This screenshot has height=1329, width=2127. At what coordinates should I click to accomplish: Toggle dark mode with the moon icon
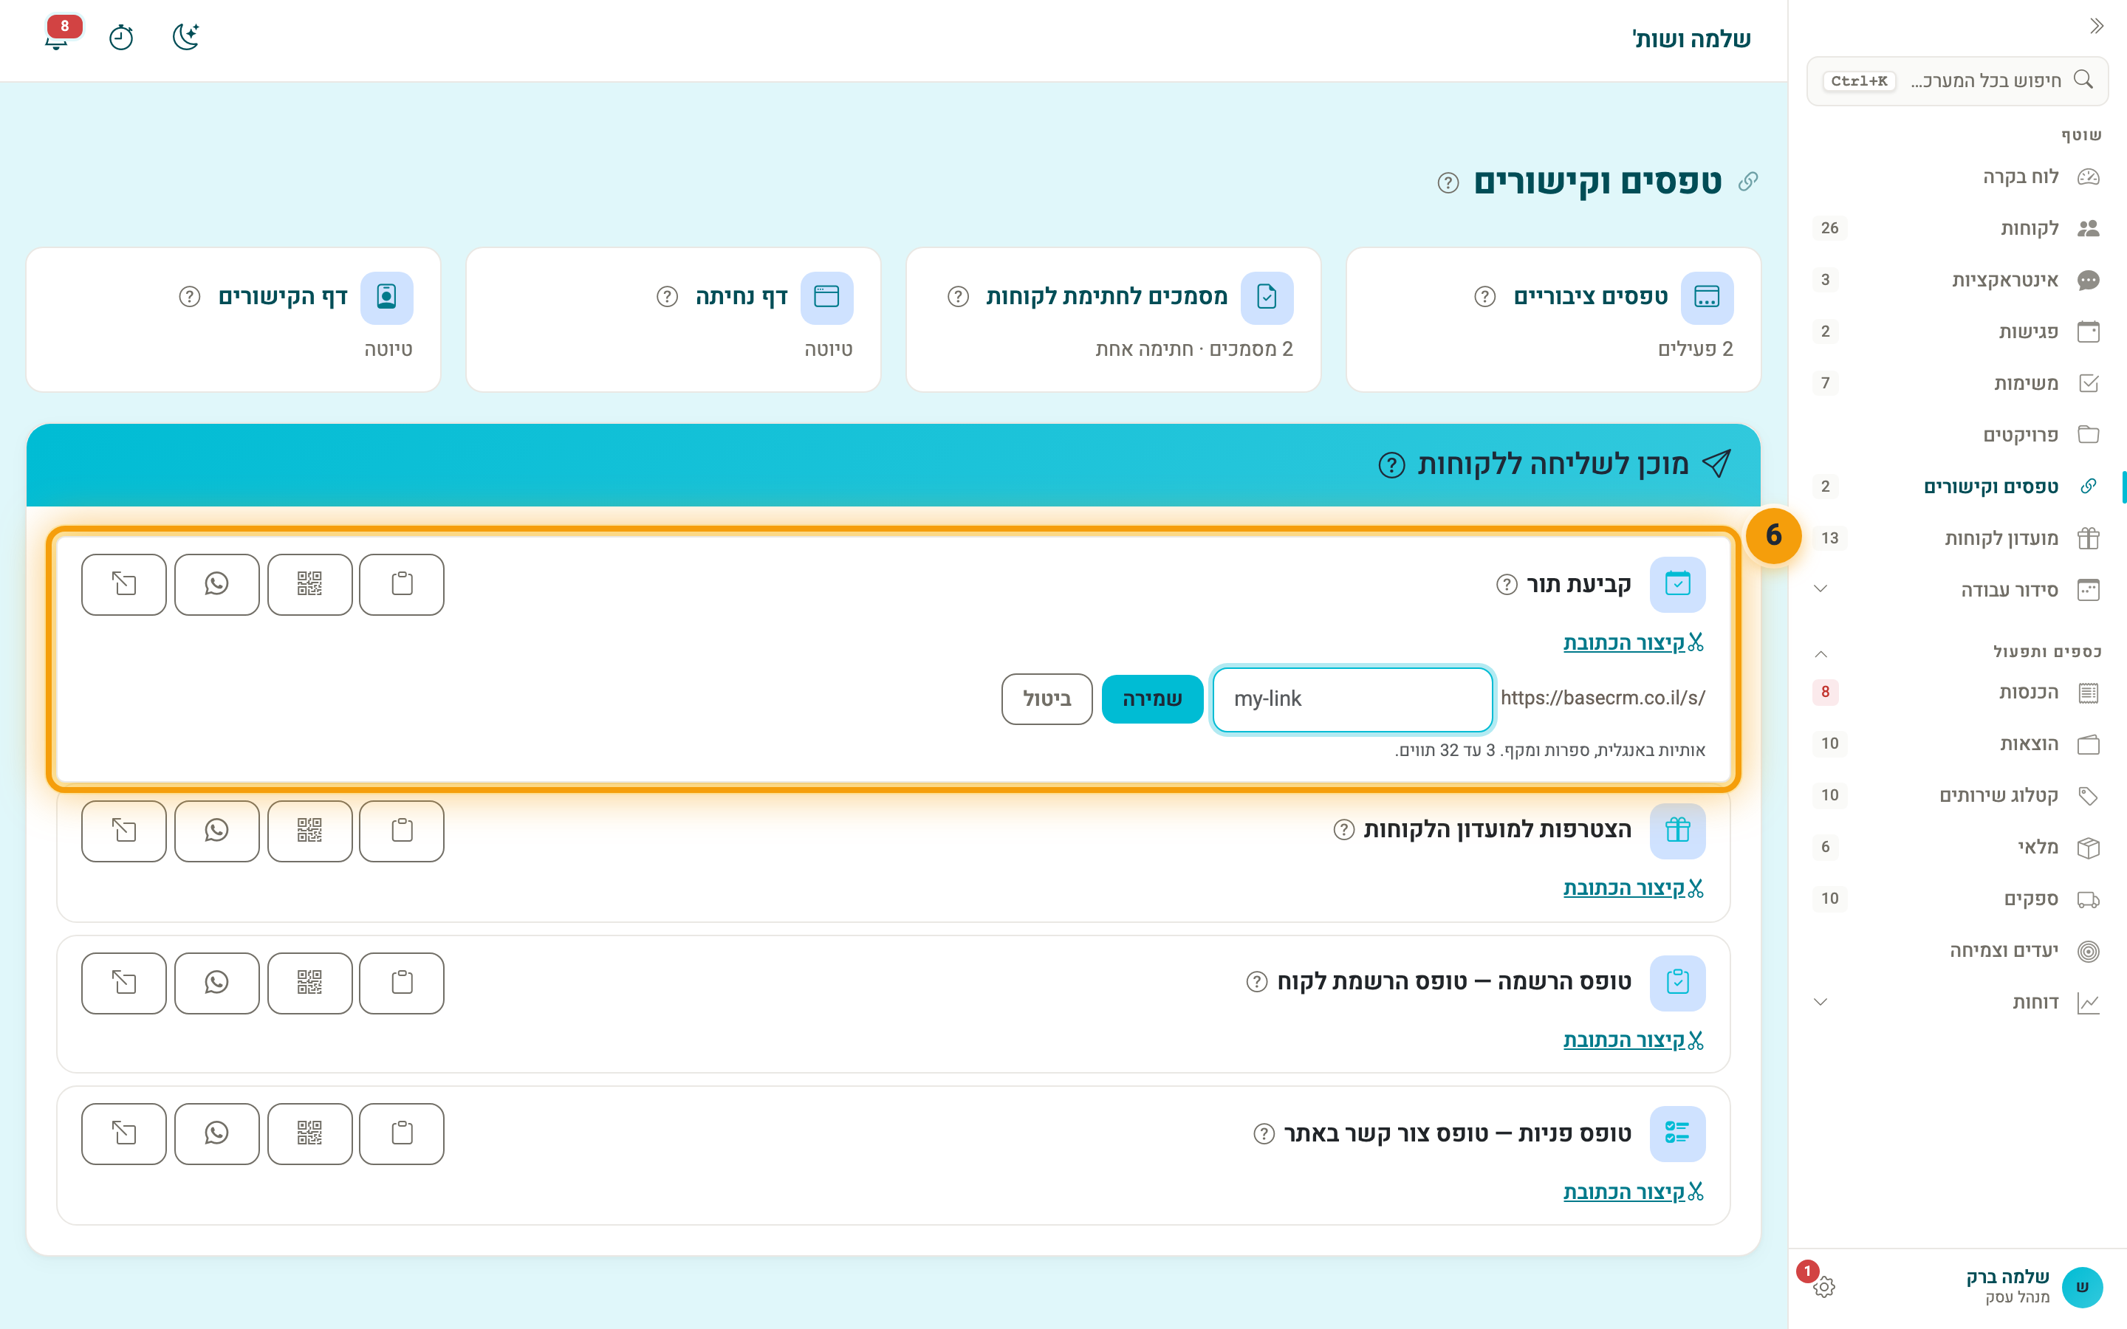[x=185, y=37]
